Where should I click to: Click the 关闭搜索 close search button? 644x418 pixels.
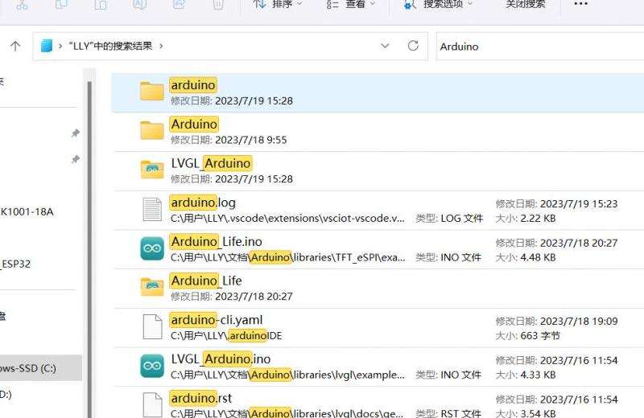point(525,5)
